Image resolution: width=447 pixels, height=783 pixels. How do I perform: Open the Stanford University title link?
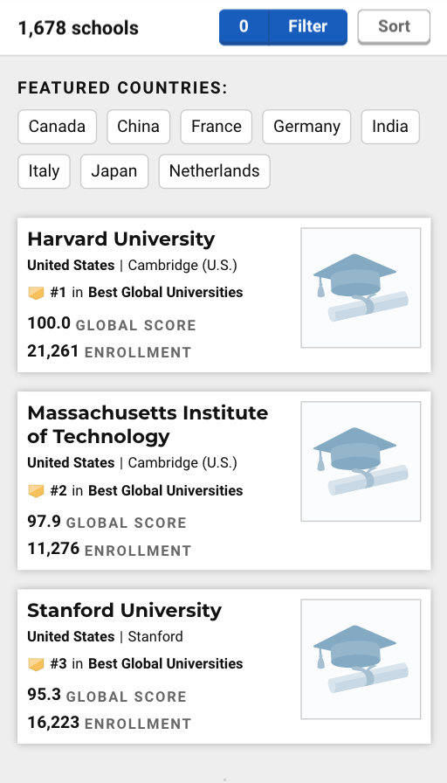[125, 611]
